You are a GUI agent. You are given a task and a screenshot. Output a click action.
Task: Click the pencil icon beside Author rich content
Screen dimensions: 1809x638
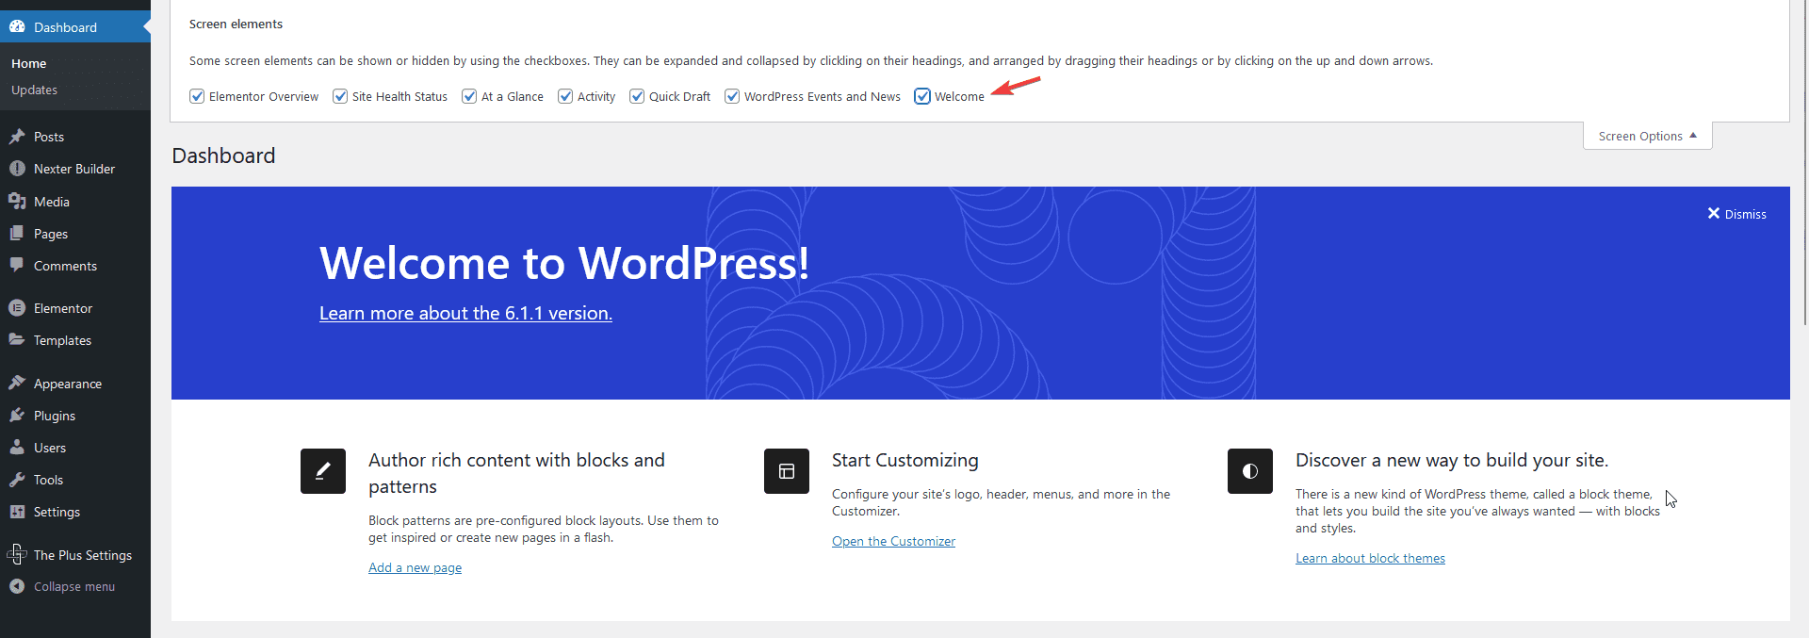(x=323, y=471)
